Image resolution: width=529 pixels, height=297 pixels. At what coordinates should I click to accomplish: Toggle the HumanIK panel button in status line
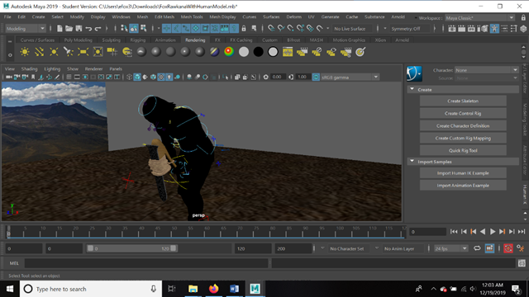click(x=494, y=29)
